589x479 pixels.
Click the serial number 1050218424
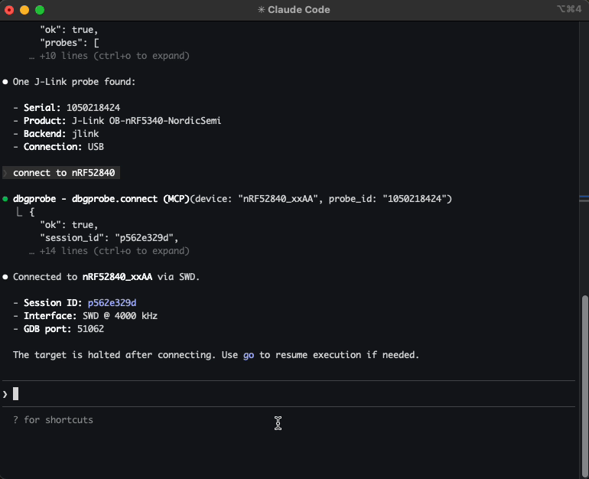click(x=93, y=108)
